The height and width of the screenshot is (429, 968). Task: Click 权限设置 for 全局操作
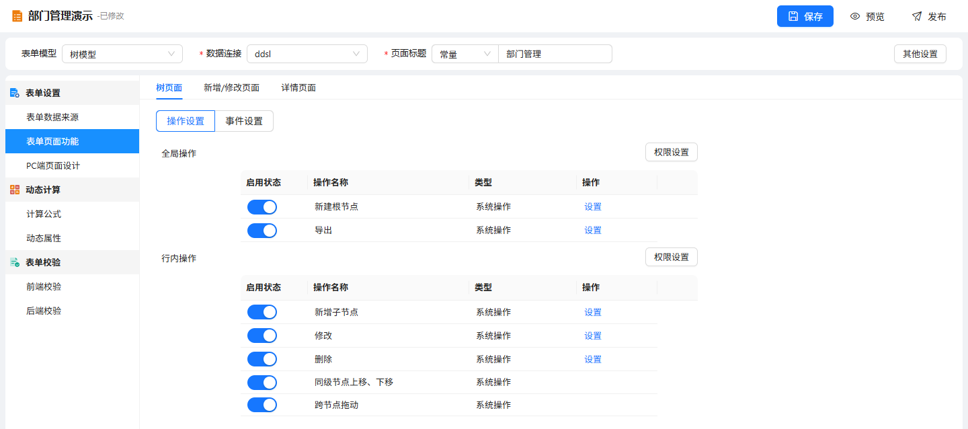coord(672,152)
